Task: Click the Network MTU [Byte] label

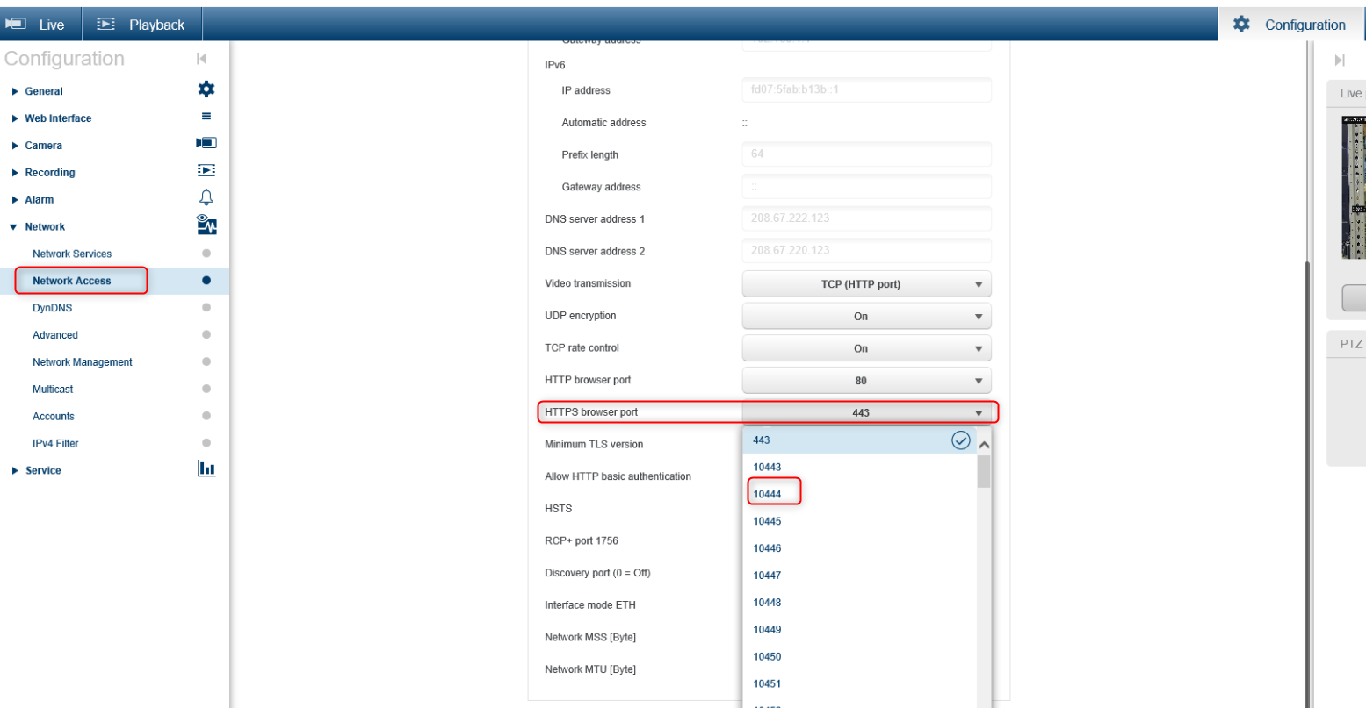Action: pos(590,669)
